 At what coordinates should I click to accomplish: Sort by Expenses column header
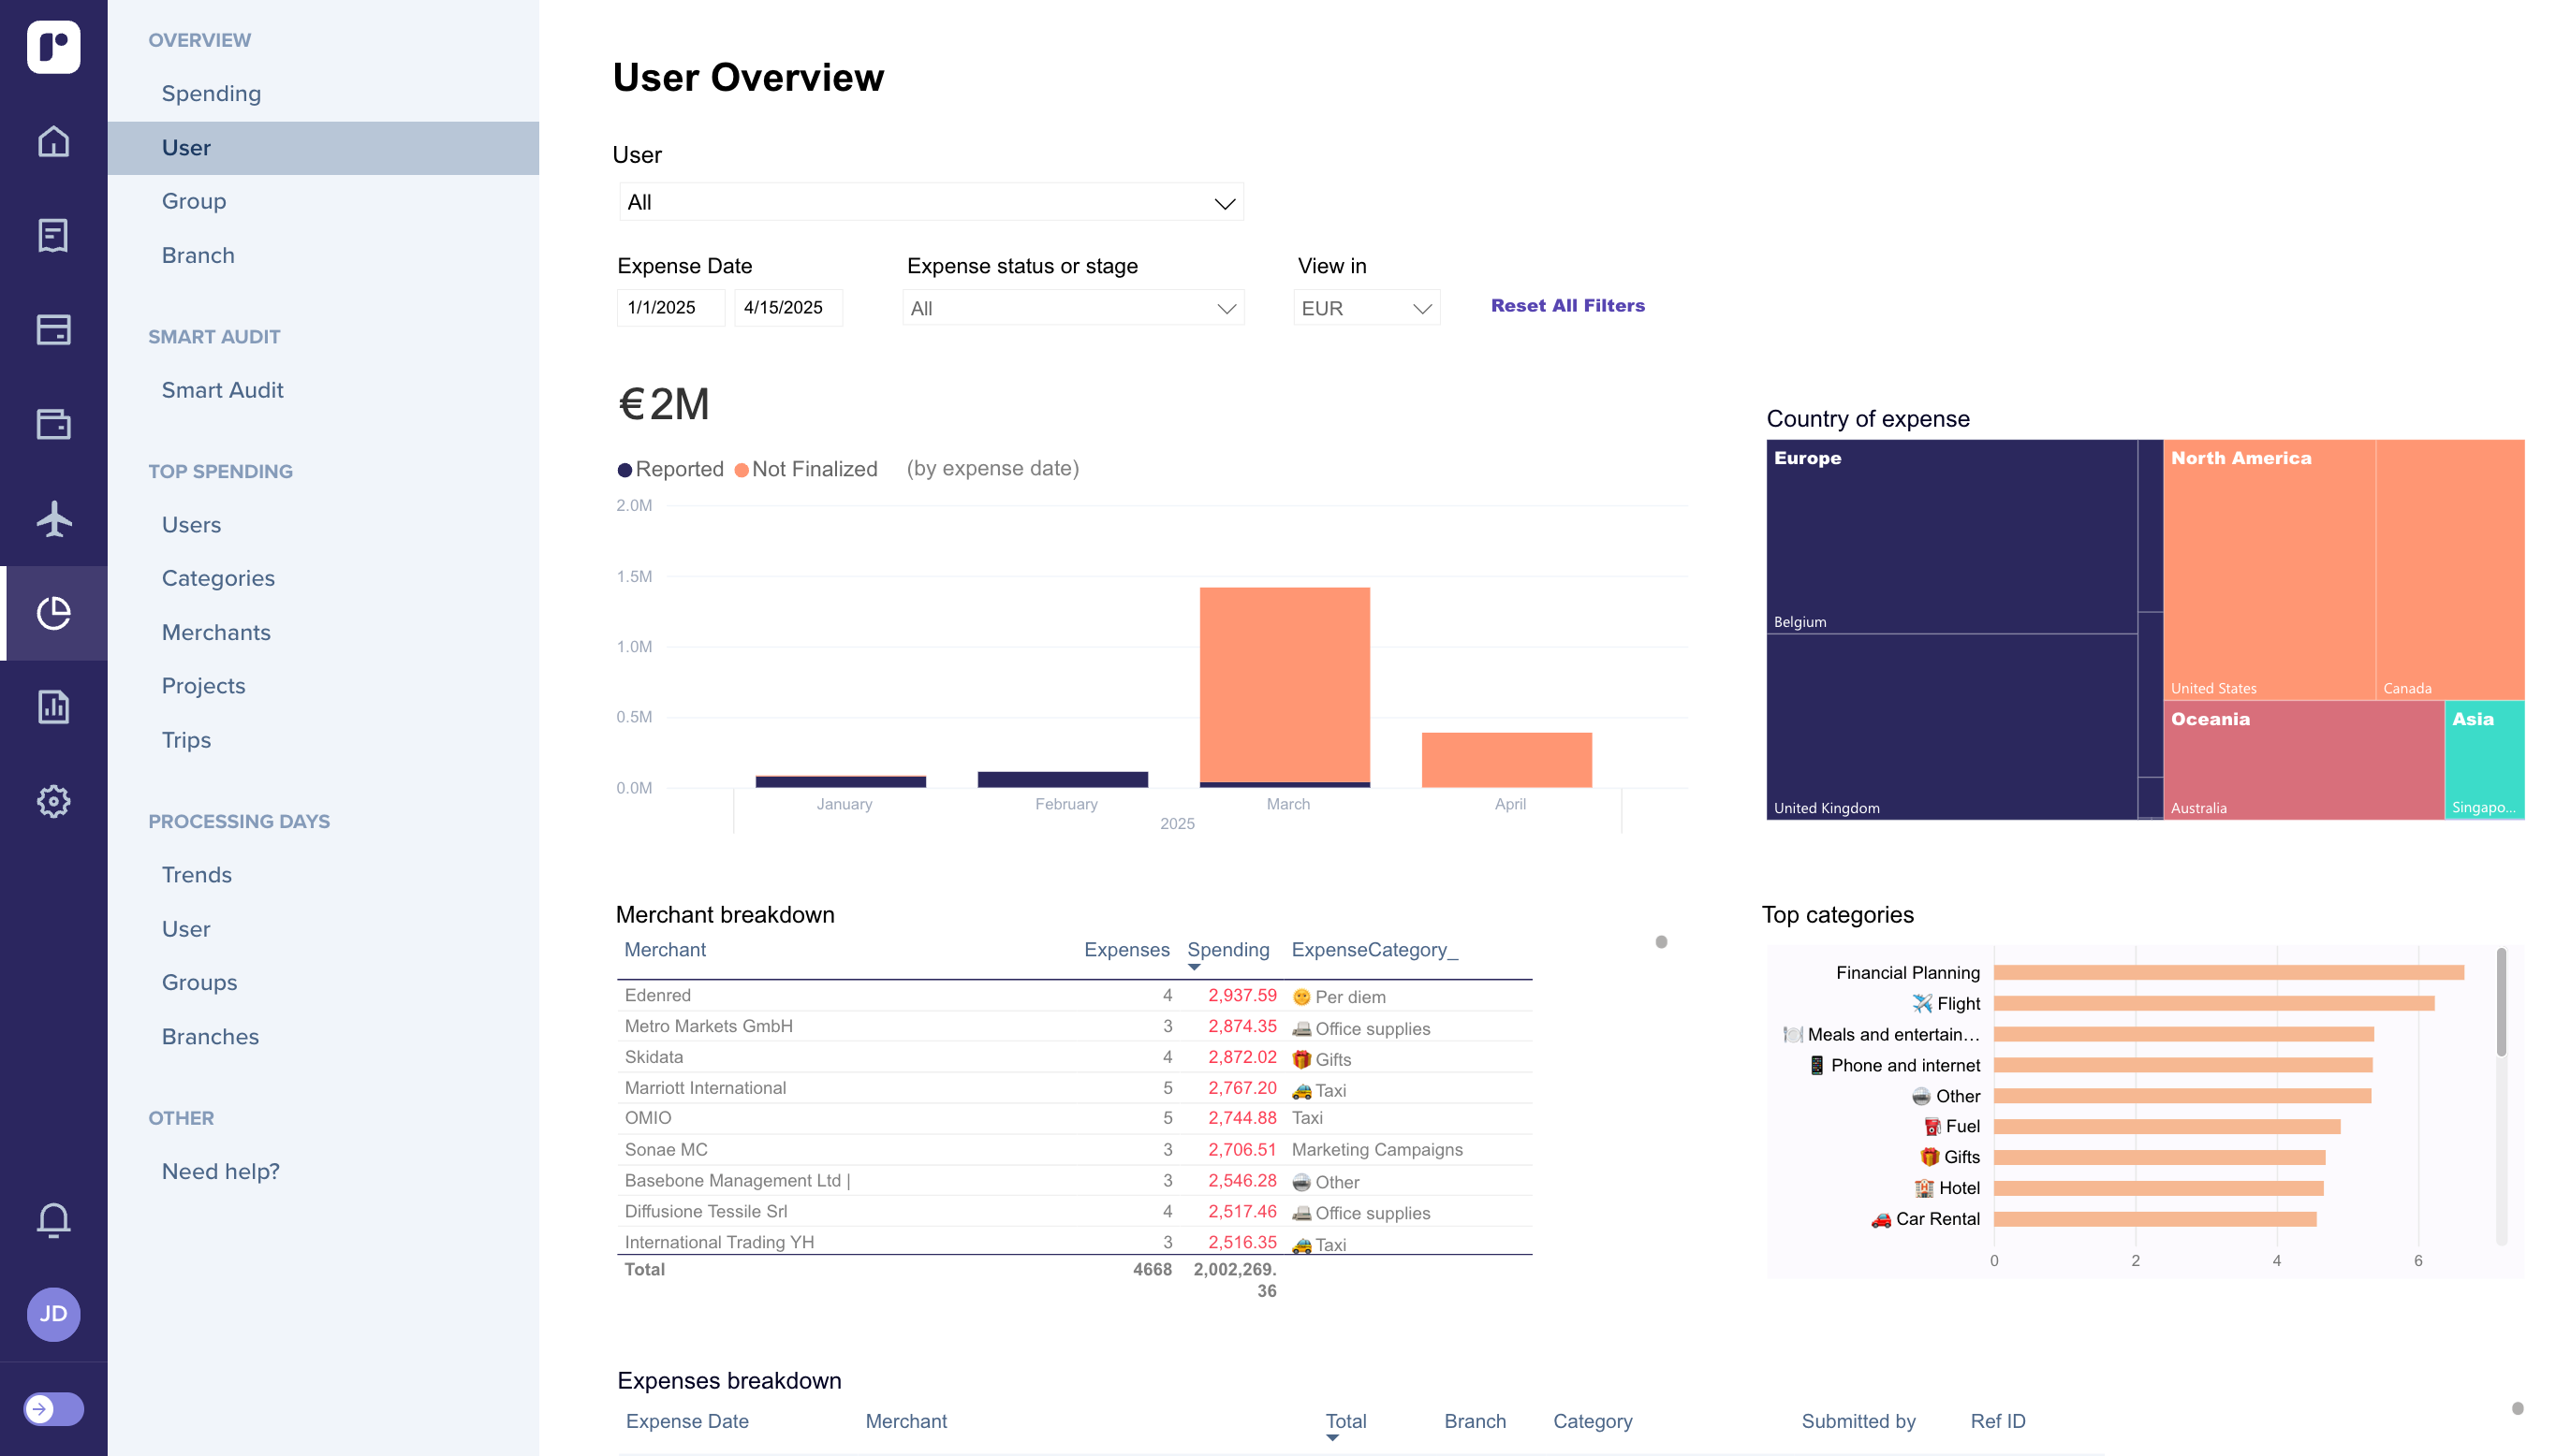tap(1126, 950)
